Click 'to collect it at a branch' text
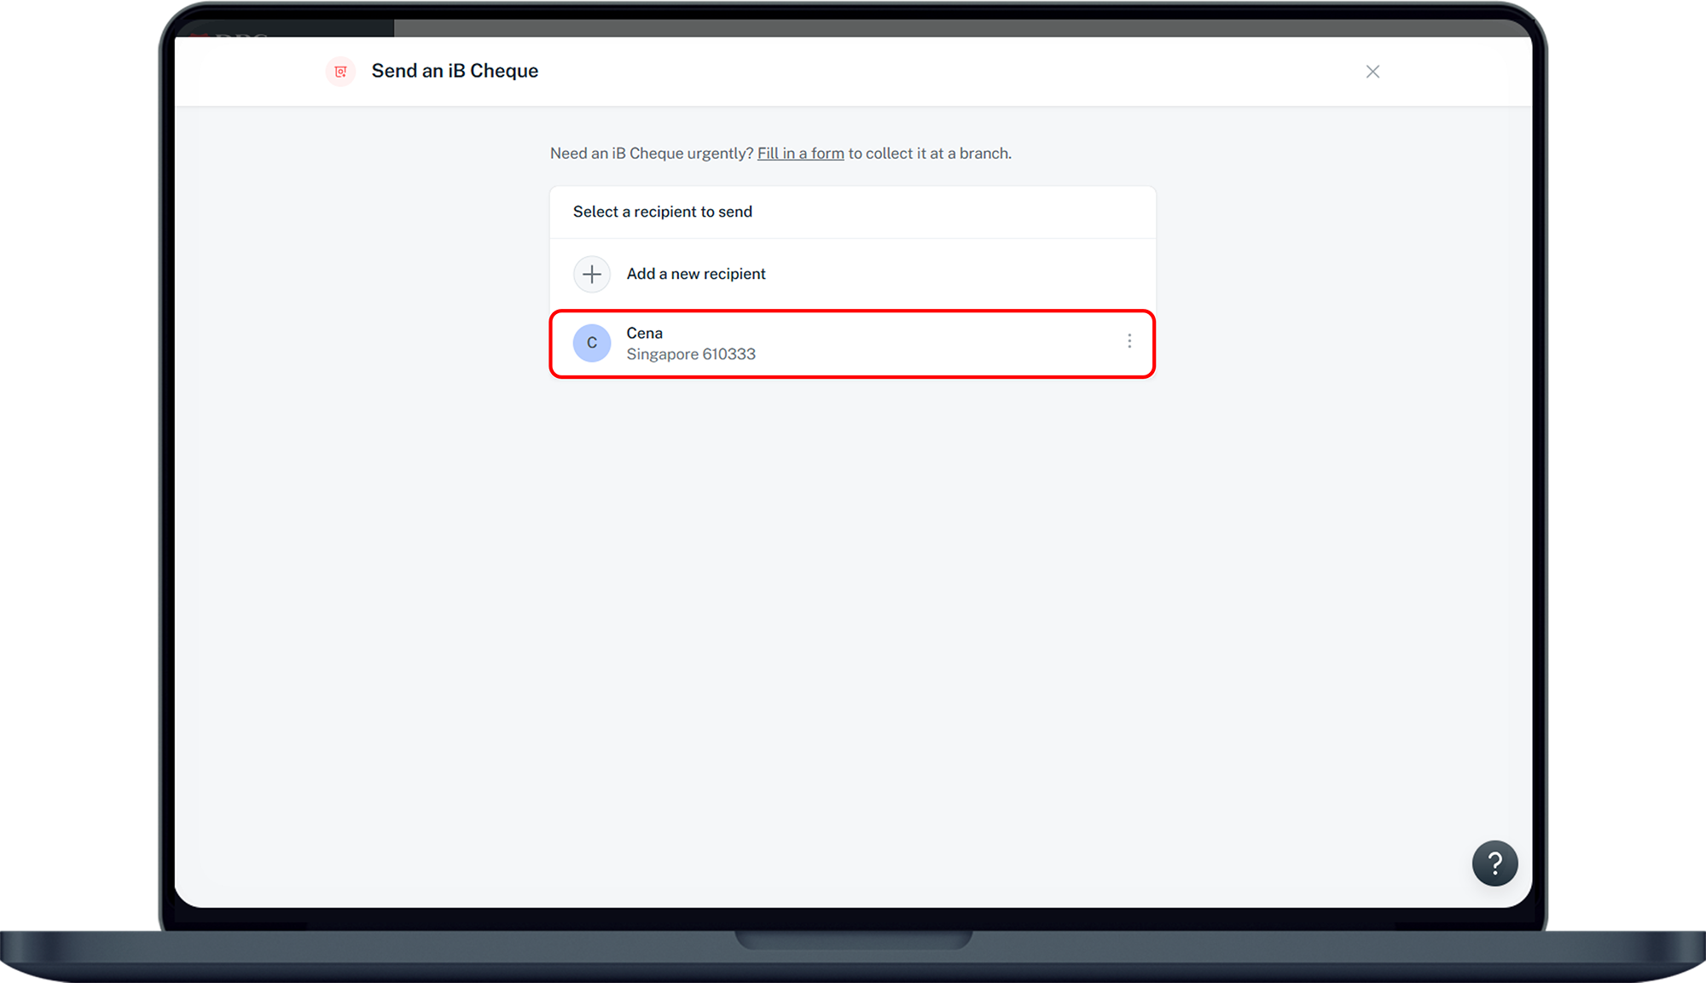 click(x=929, y=154)
